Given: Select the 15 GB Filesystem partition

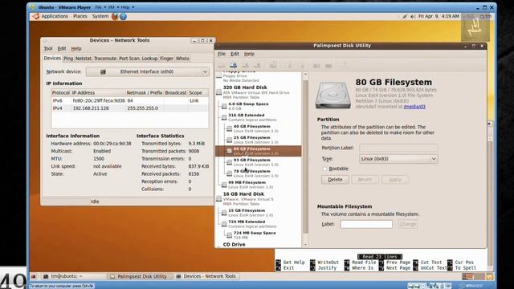Looking at the screenshot, I should (x=251, y=213).
